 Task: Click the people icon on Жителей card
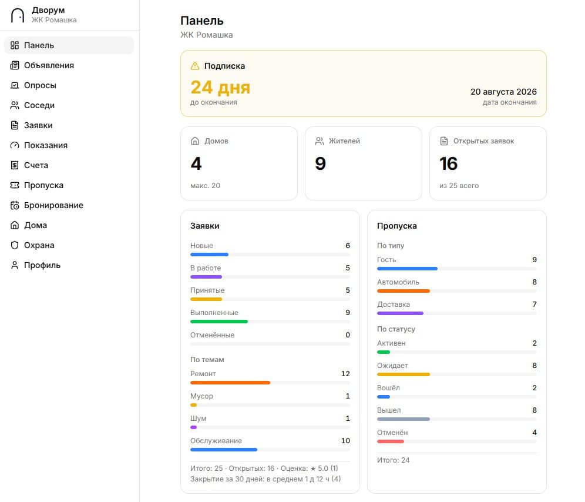coord(320,141)
